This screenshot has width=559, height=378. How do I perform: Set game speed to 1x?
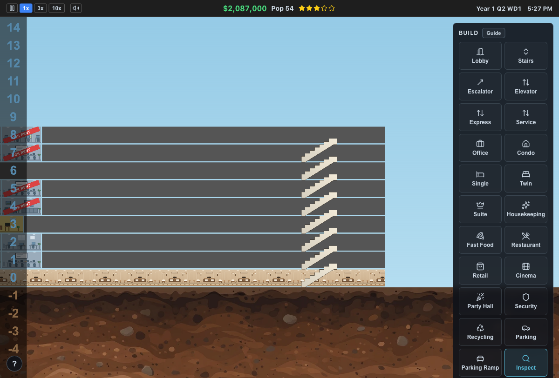pos(26,8)
